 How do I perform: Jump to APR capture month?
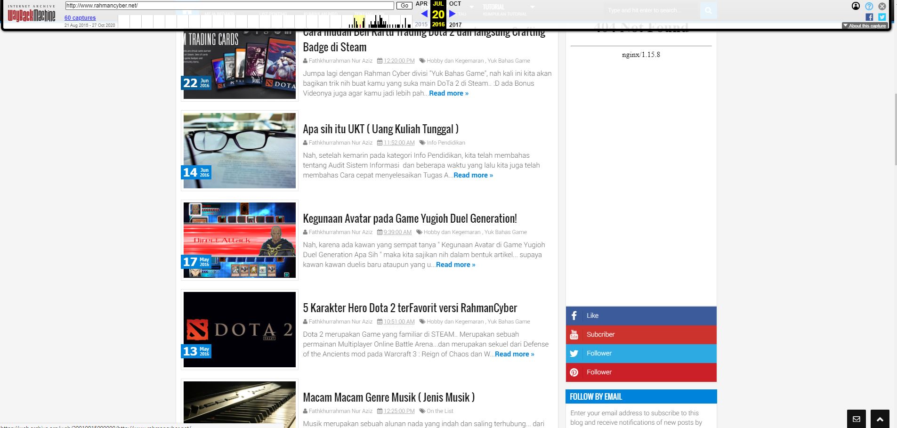click(x=421, y=4)
